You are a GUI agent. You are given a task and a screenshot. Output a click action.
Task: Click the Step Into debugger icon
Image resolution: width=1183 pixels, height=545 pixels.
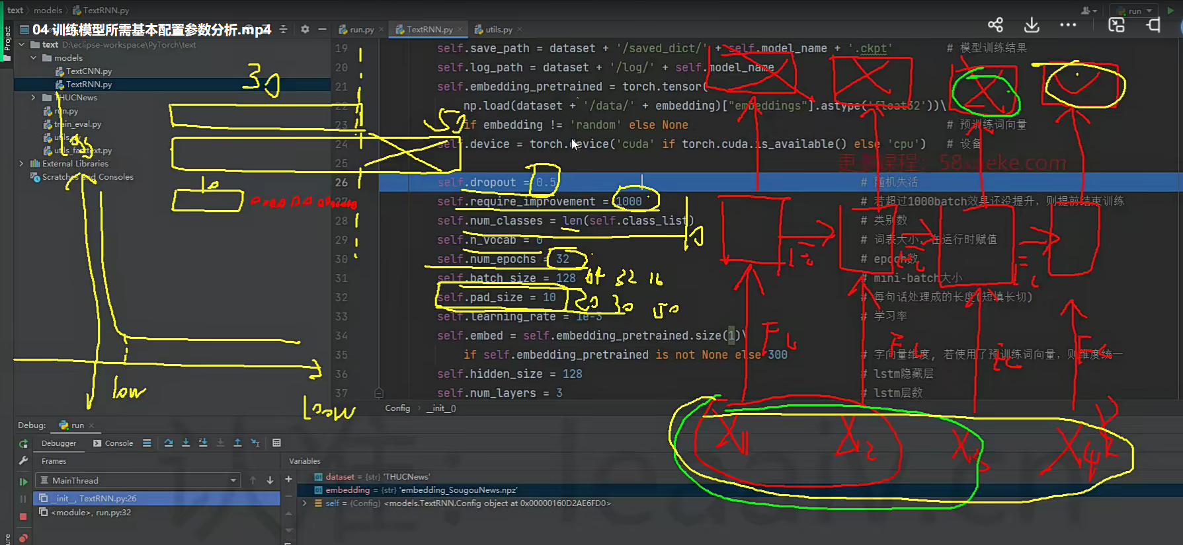click(x=186, y=443)
